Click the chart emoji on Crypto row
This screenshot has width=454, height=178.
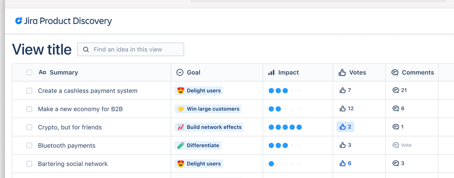coord(181,127)
